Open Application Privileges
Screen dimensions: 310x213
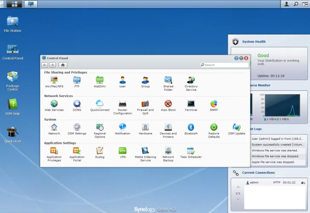tap(54, 154)
